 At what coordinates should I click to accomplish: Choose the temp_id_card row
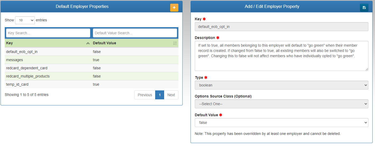click(17, 84)
